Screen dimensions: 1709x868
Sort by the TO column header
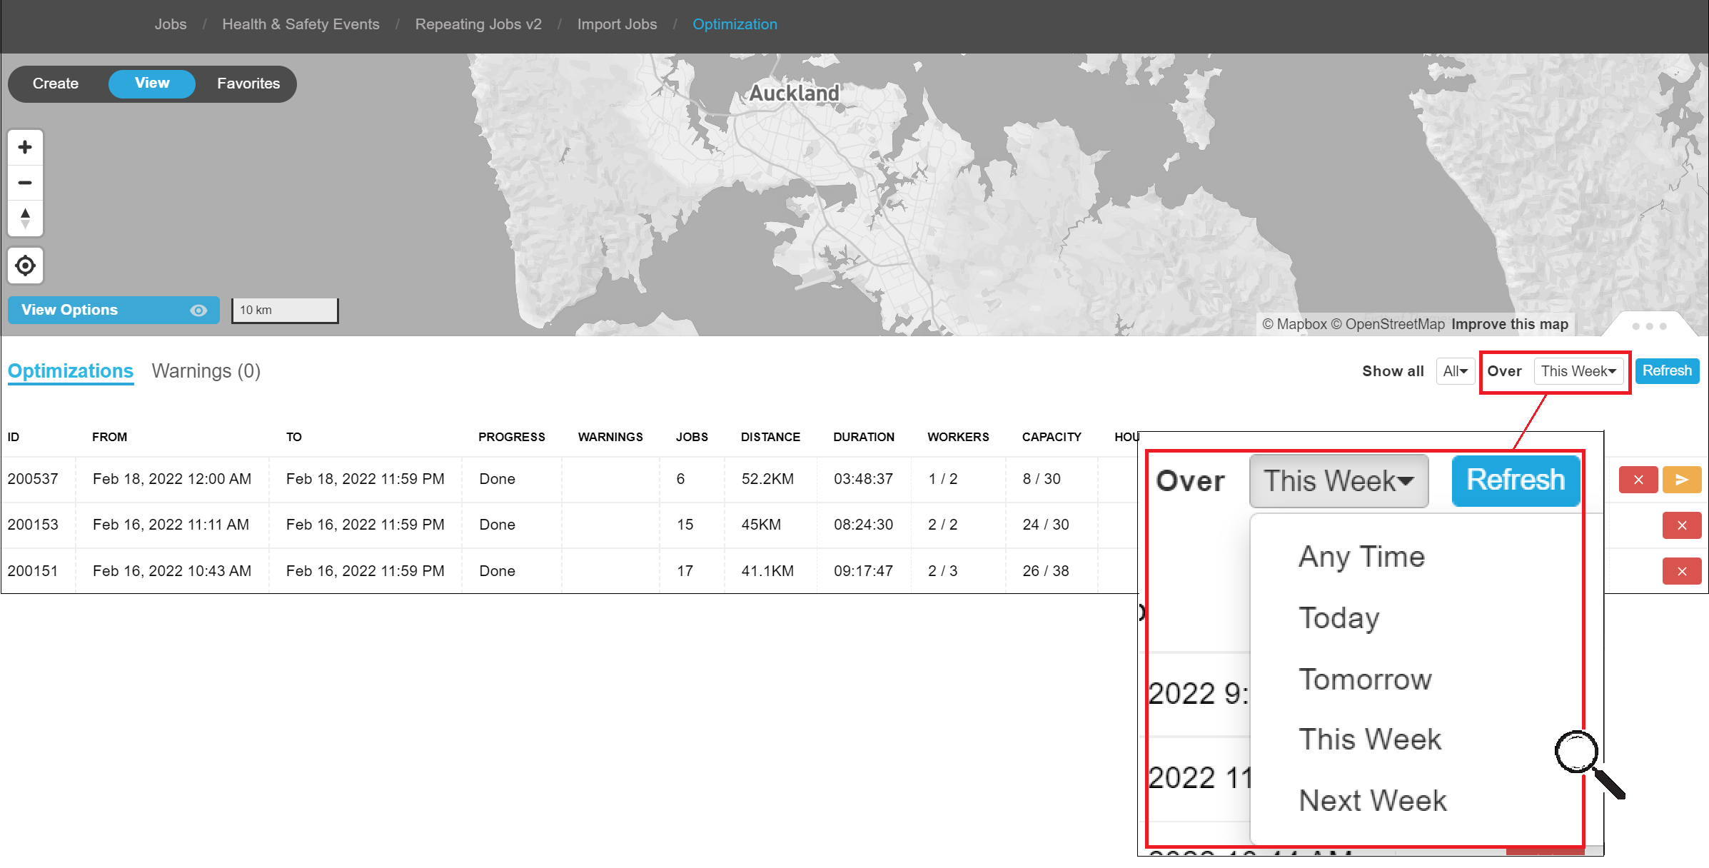coord(294,437)
